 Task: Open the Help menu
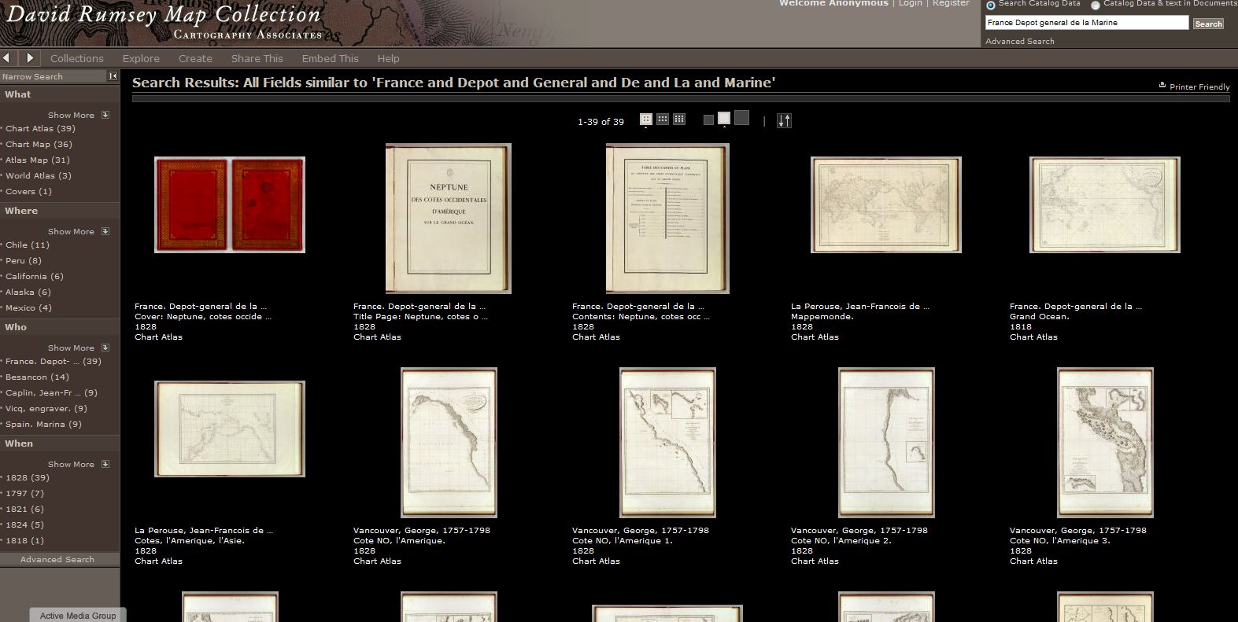tap(388, 58)
